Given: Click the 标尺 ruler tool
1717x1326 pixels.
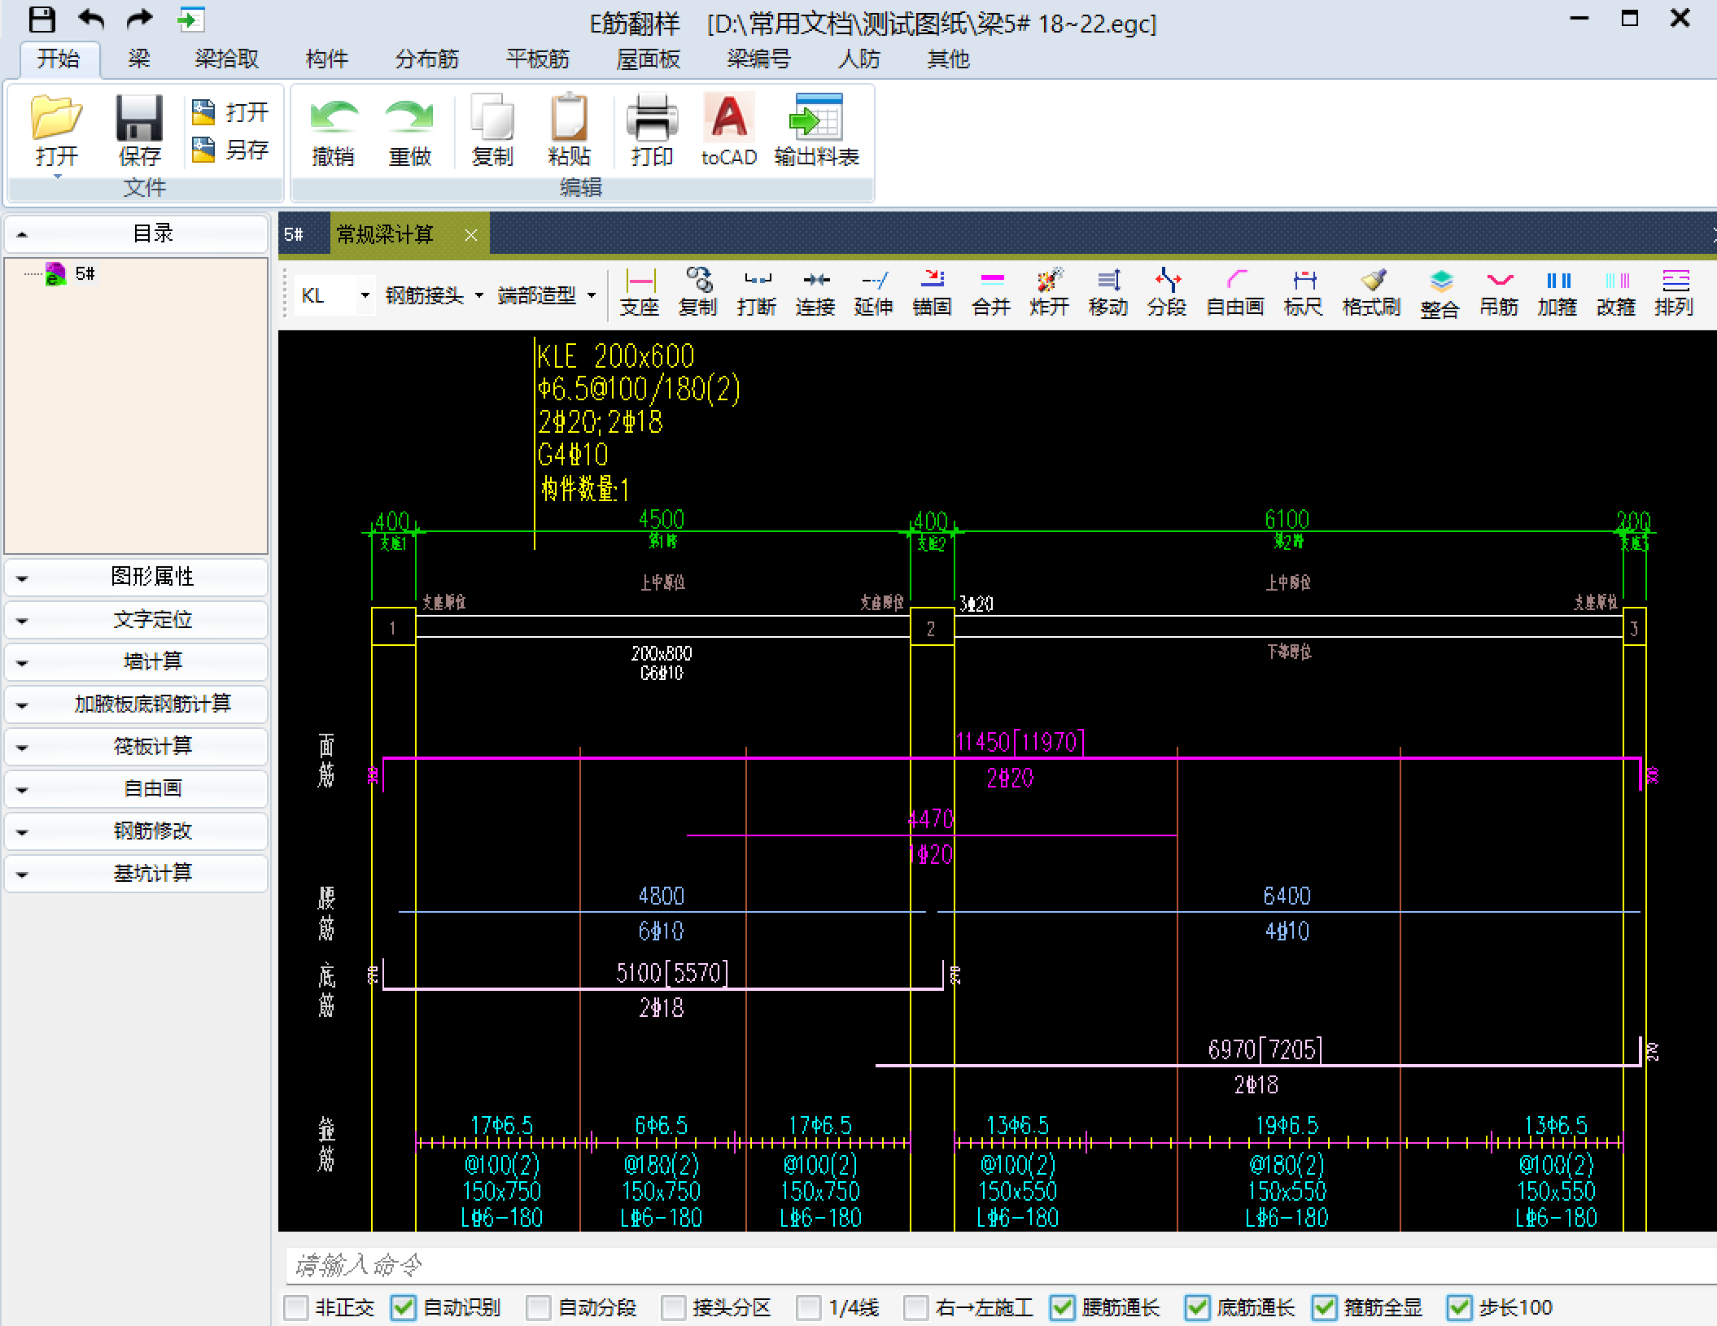Looking at the screenshot, I should point(1303,292).
